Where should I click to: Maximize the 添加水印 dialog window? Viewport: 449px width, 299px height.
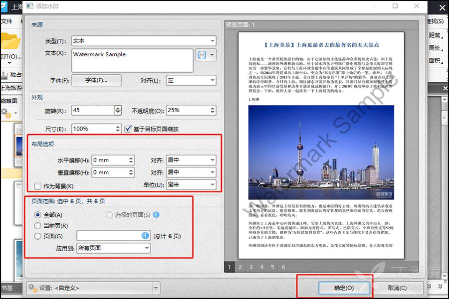[x=395, y=6]
